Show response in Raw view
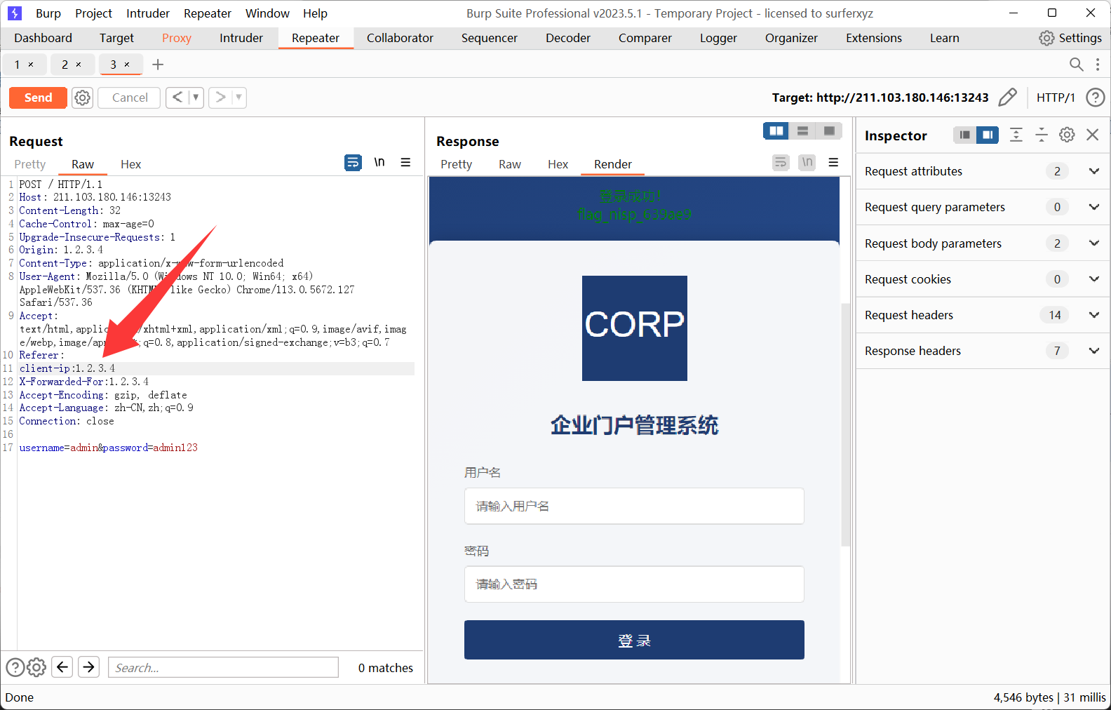The image size is (1111, 710). 510,164
